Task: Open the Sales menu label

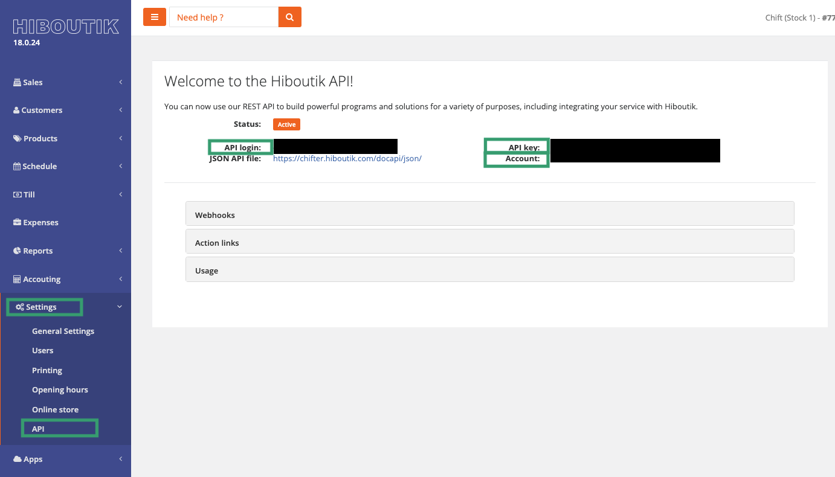Action: click(33, 82)
